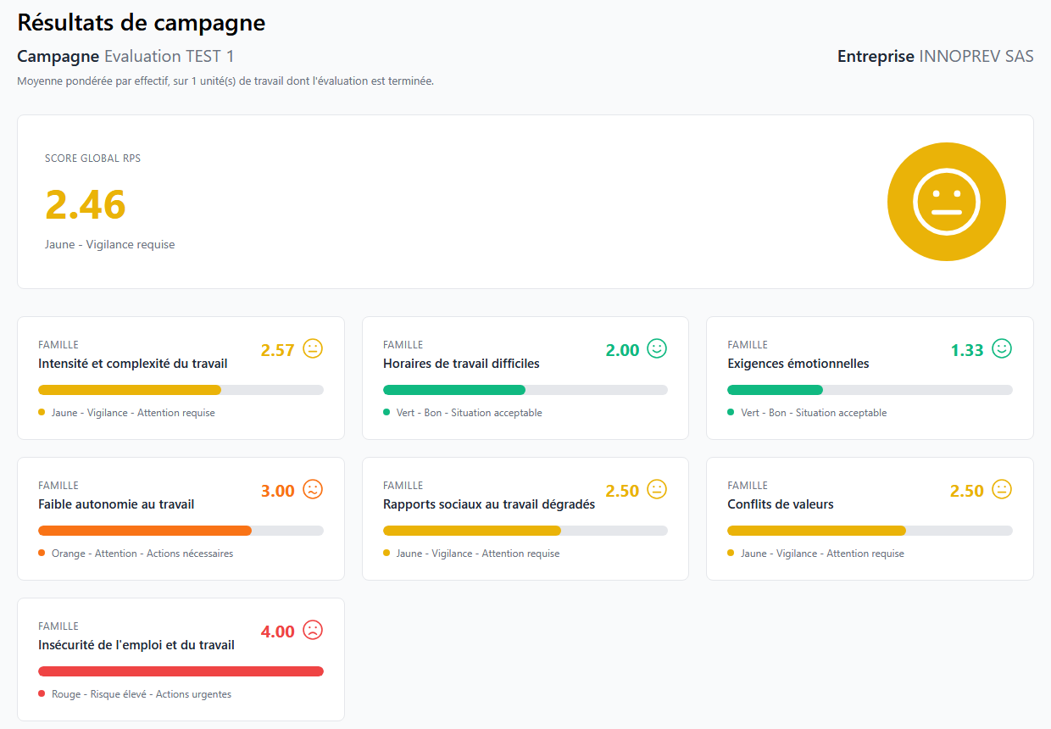Click Orange - Attention - Actions nécessaires text

tap(142, 554)
